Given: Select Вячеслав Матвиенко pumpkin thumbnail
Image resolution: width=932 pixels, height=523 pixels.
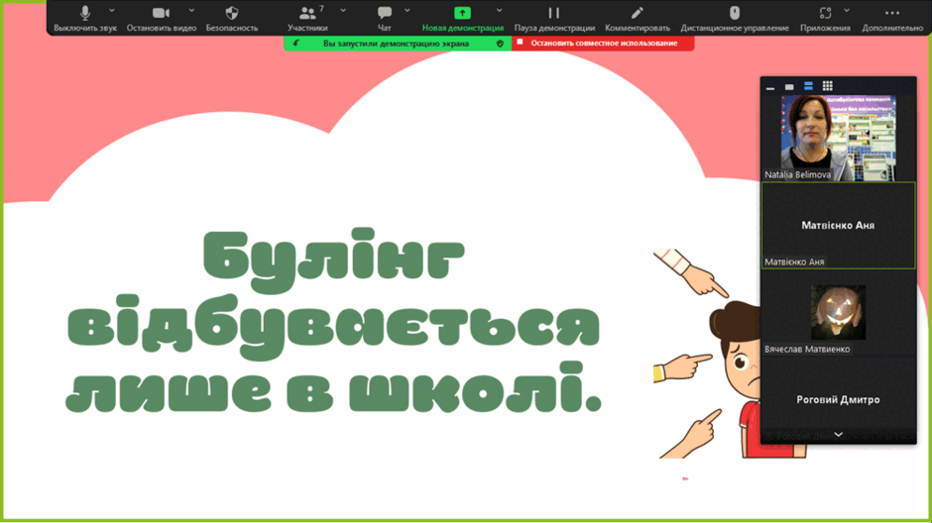Looking at the screenshot, I should pos(838,312).
